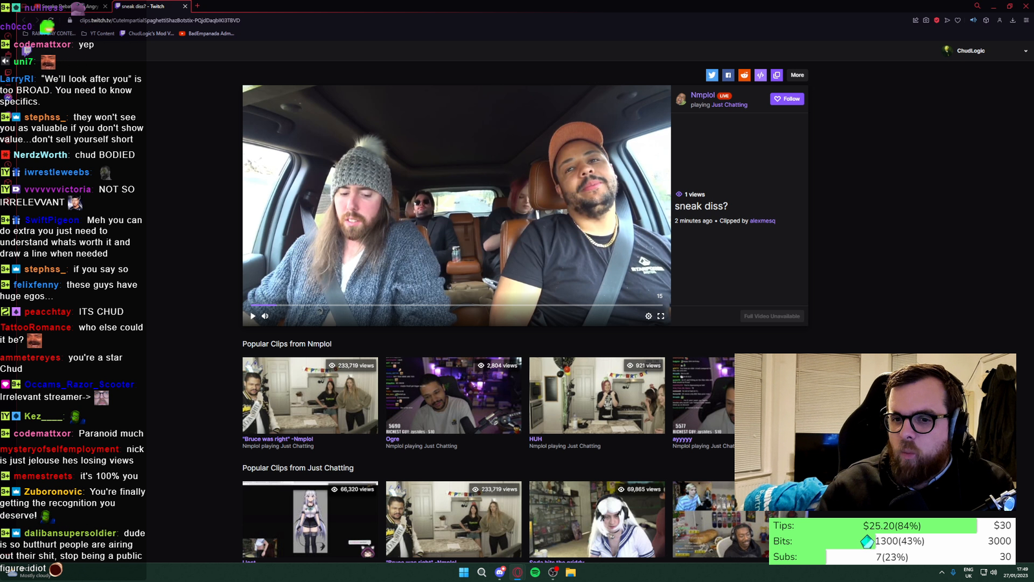Open the My Flow send icon
The height and width of the screenshot is (582, 1034).
pos(947,20)
